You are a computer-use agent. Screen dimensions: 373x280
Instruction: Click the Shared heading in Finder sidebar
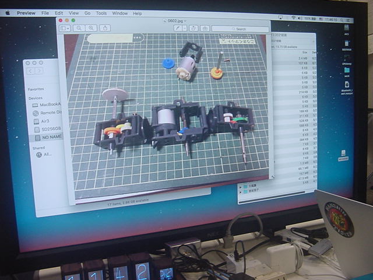point(39,148)
